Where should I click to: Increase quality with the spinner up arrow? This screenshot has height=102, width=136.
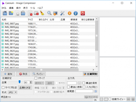click(x=31, y=82)
